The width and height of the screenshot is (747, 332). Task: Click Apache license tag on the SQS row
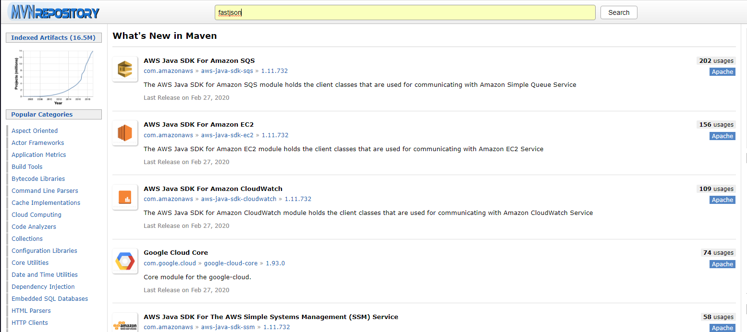coord(723,71)
